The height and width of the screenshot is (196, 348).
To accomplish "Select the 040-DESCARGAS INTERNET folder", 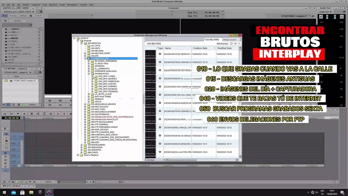I will (x=103, y=112).
